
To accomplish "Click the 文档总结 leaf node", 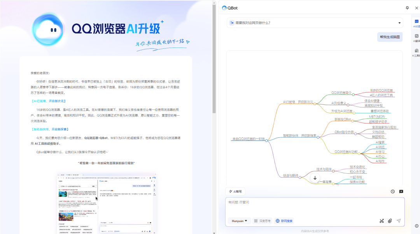I will [x=378, y=132].
